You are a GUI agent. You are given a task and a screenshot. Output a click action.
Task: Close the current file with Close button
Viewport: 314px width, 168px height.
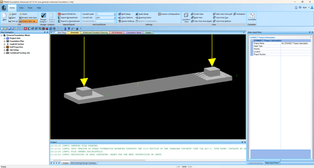(x=23, y=14)
